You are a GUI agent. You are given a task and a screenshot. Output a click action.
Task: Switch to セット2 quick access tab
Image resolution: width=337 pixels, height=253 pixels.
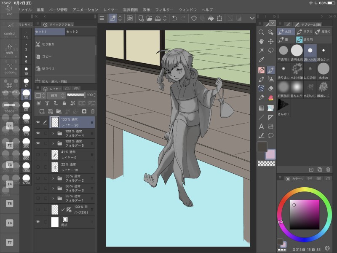tap(72, 32)
